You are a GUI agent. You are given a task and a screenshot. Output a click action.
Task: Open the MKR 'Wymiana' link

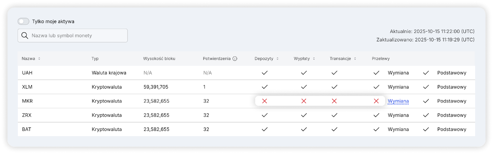click(x=398, y=101)
